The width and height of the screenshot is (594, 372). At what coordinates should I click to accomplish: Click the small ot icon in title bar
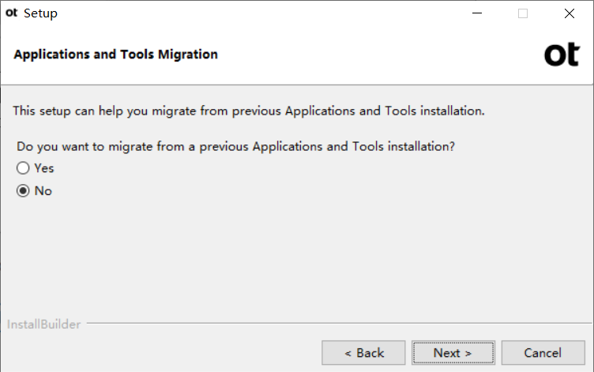11,13
